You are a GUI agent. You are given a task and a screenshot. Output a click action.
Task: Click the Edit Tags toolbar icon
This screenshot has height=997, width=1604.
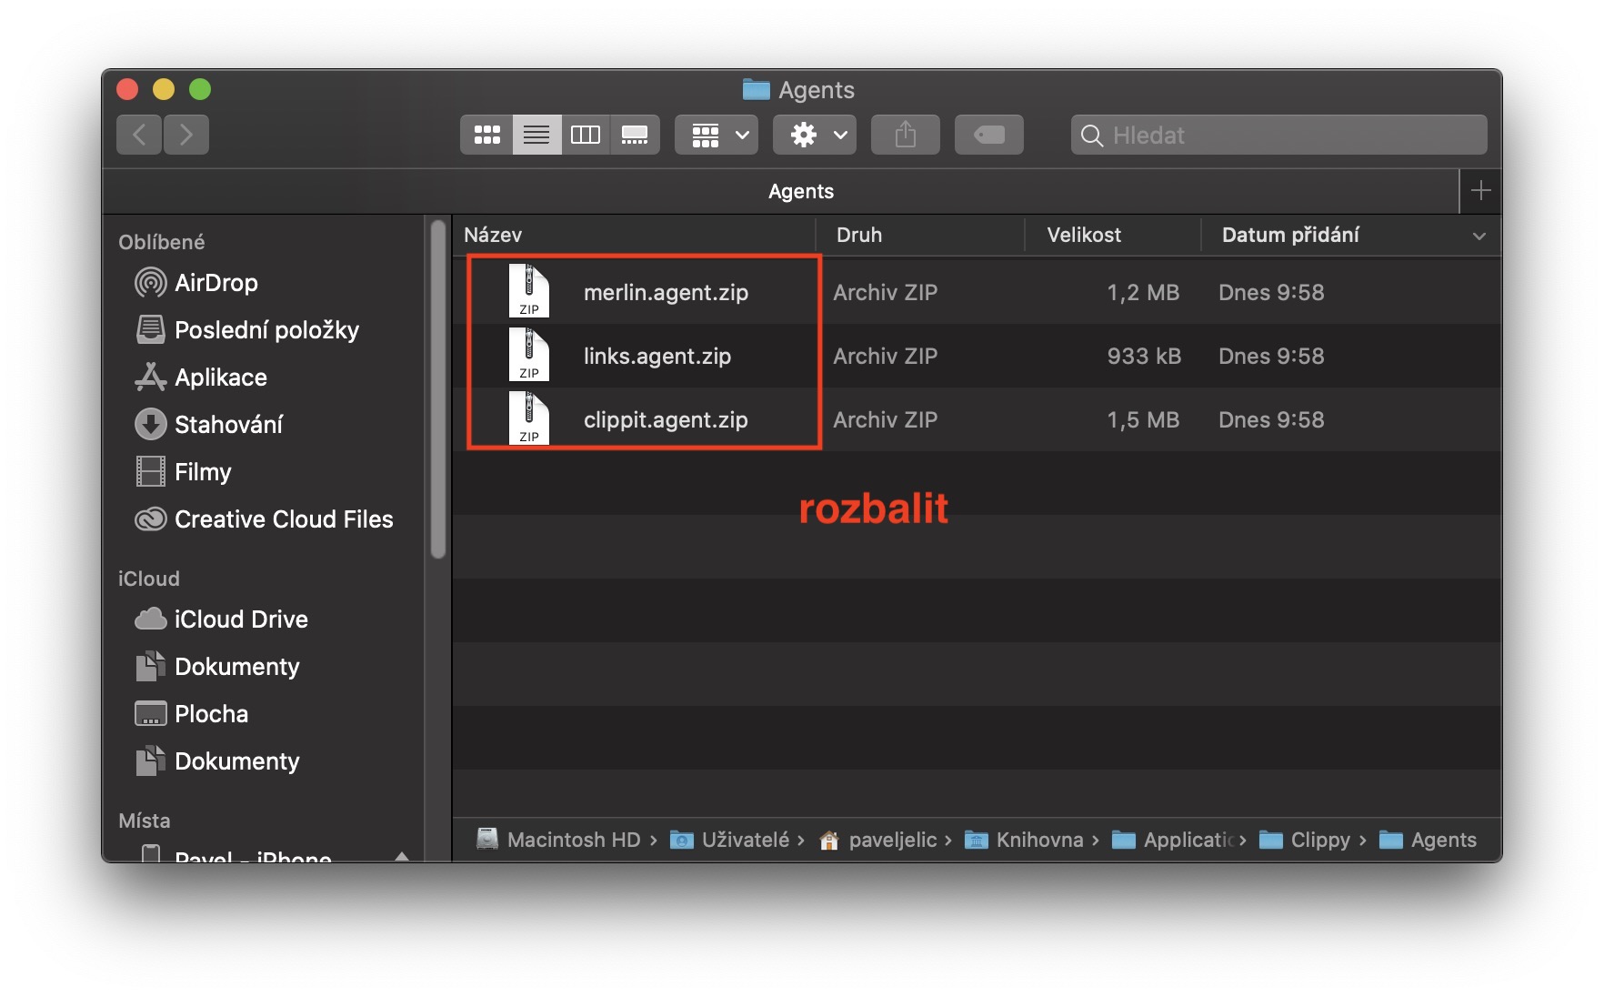988,136
